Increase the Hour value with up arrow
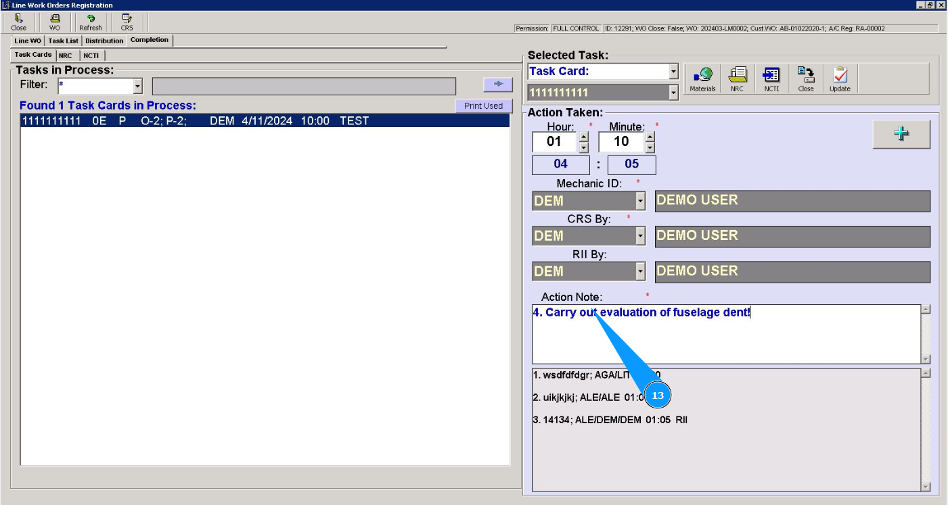The height and width of the screenshot is (505, 948). click(x=583, y=137)
